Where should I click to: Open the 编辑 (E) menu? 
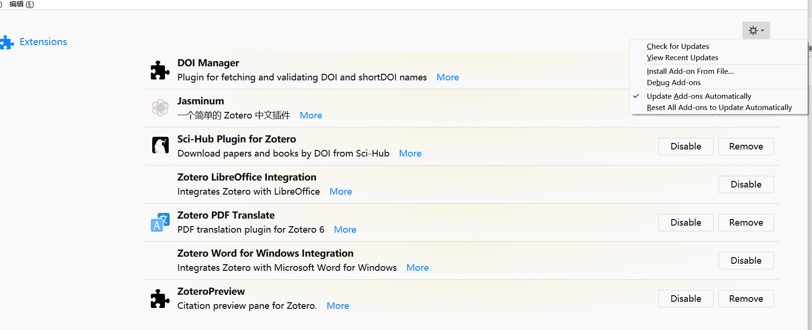[x=22, y=4]
